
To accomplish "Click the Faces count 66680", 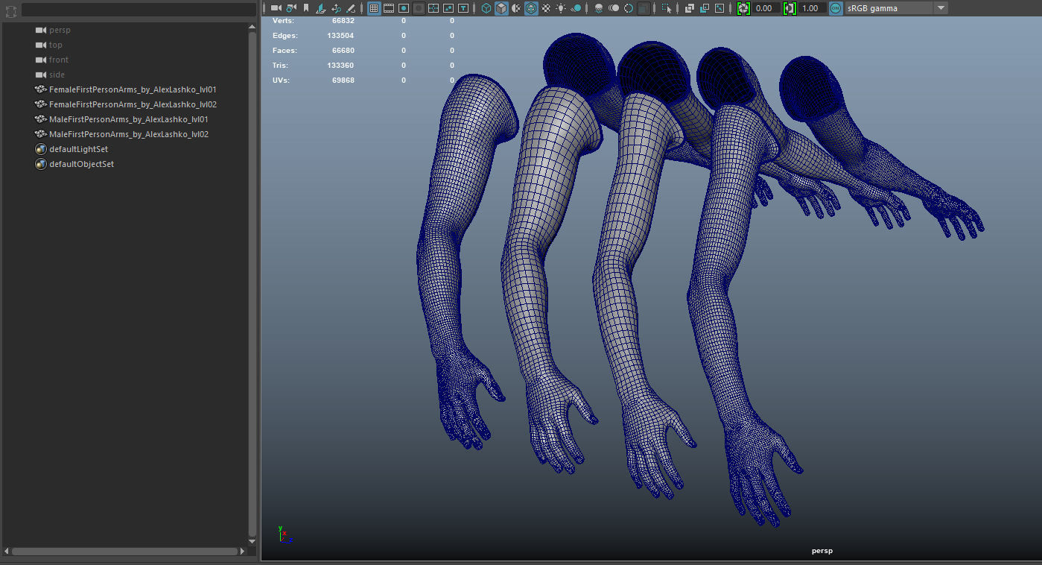I will pyautogui.click(x=343, y=51).
